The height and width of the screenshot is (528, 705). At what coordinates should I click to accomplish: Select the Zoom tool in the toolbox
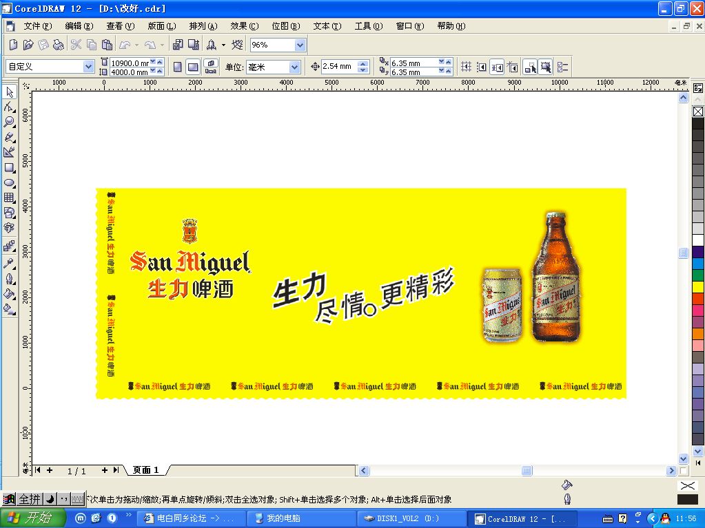(10, 122)
